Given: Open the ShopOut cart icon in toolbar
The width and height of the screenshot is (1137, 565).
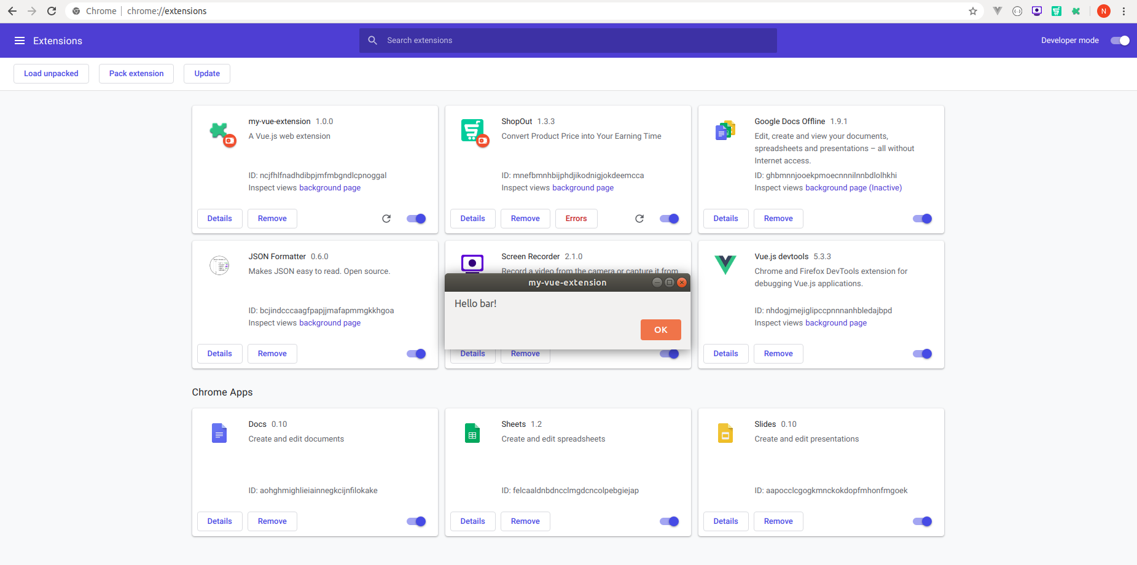Looking at the screenshot, I should point(1057,11).
